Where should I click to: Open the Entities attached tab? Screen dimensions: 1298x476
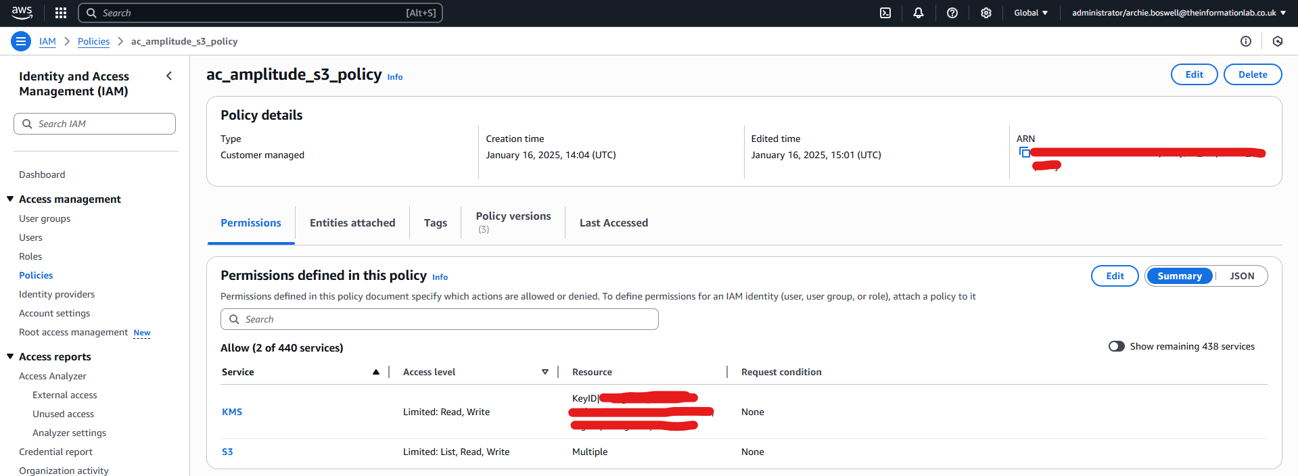352,223
